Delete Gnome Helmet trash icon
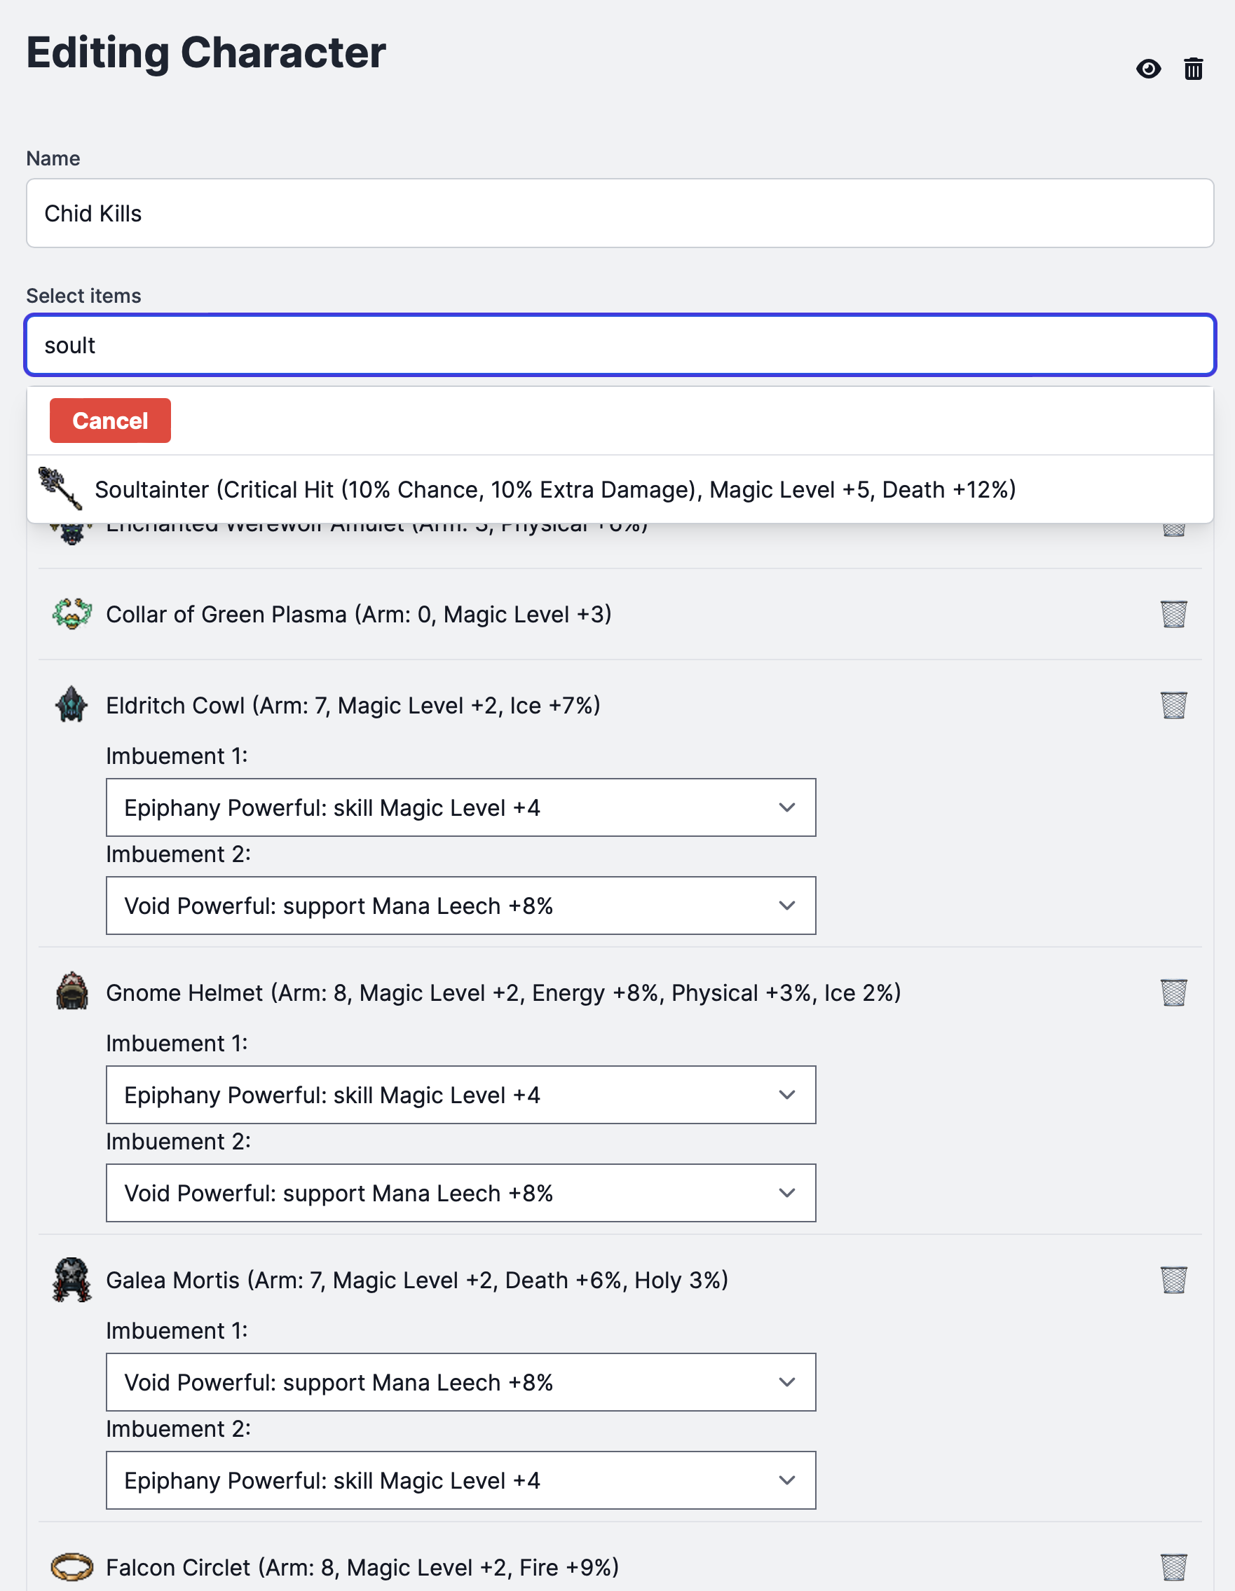 (x=1173, y=992)
